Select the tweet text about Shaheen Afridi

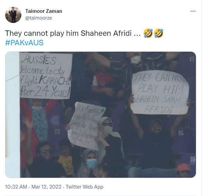click(73, 33)
